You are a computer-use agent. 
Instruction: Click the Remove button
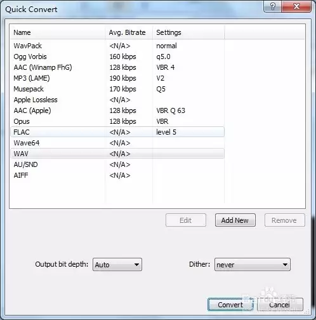pyautogui.click(x=284, y=220)
